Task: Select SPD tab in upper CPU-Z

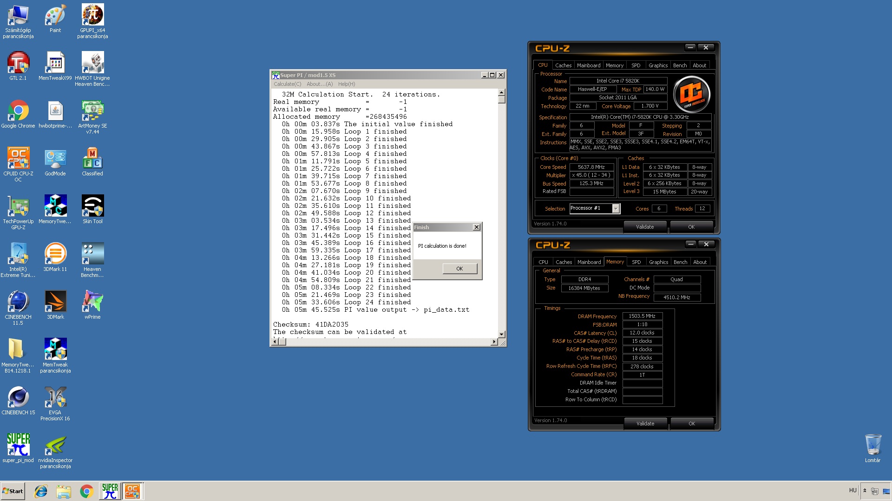Action: tap(636, 65)
